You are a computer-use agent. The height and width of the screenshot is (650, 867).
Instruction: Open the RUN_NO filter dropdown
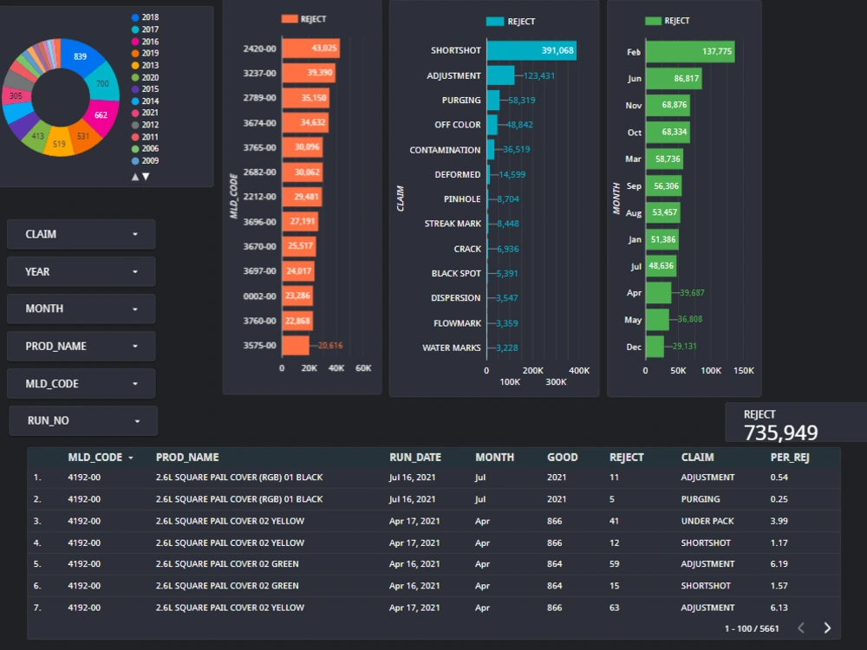[x=82, y=420]
